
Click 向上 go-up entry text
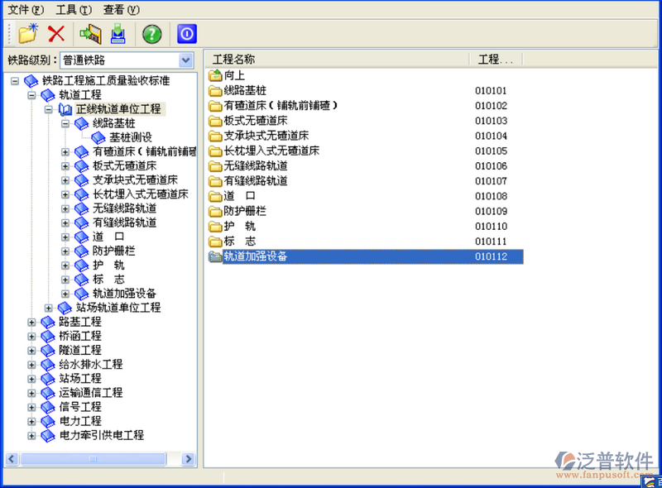coord(235,75)
